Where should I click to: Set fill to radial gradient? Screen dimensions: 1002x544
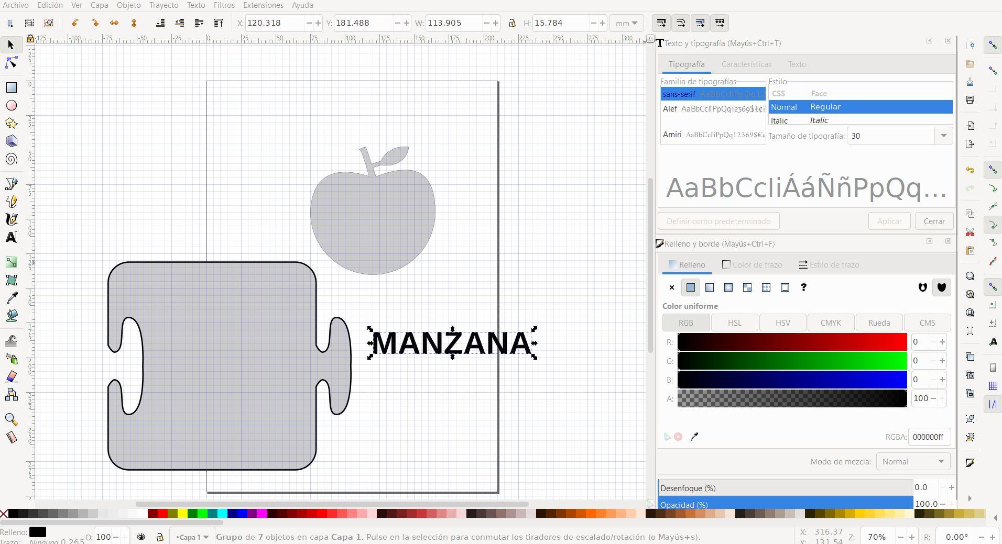(x=728, y=287)
